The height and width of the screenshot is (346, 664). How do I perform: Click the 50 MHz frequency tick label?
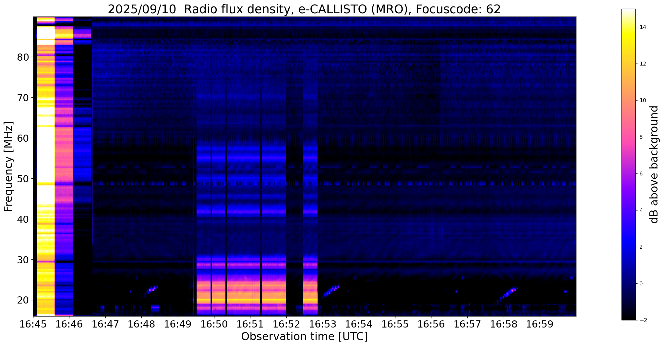point(23,179)
